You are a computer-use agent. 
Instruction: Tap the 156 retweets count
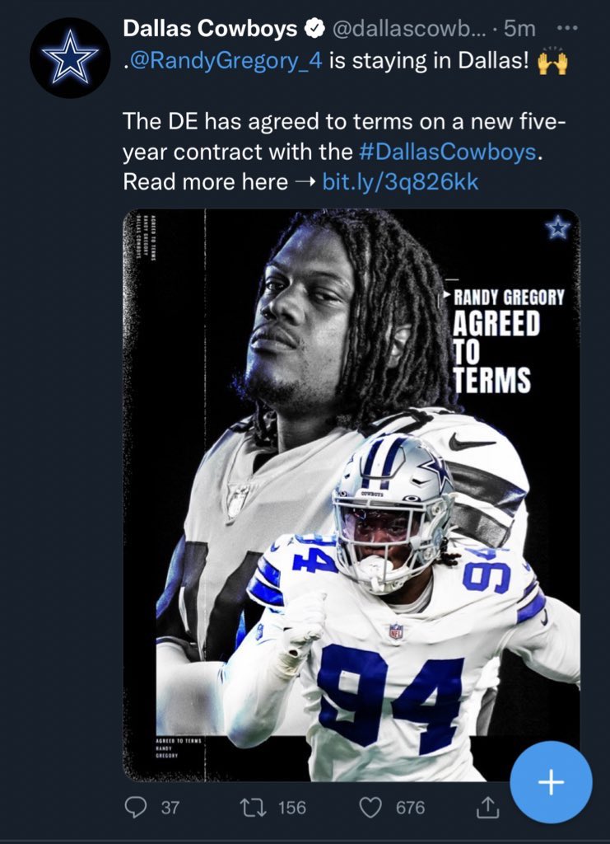(292, 808)
